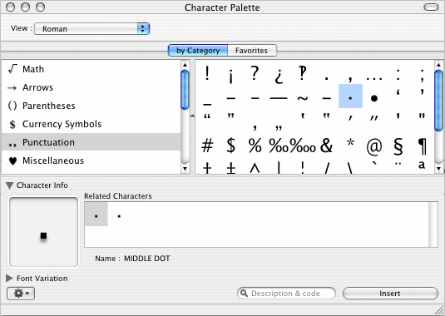Viewport: 445px width, 316px height.
Task: Choose the Arrows category
Action: coord(91,87)
